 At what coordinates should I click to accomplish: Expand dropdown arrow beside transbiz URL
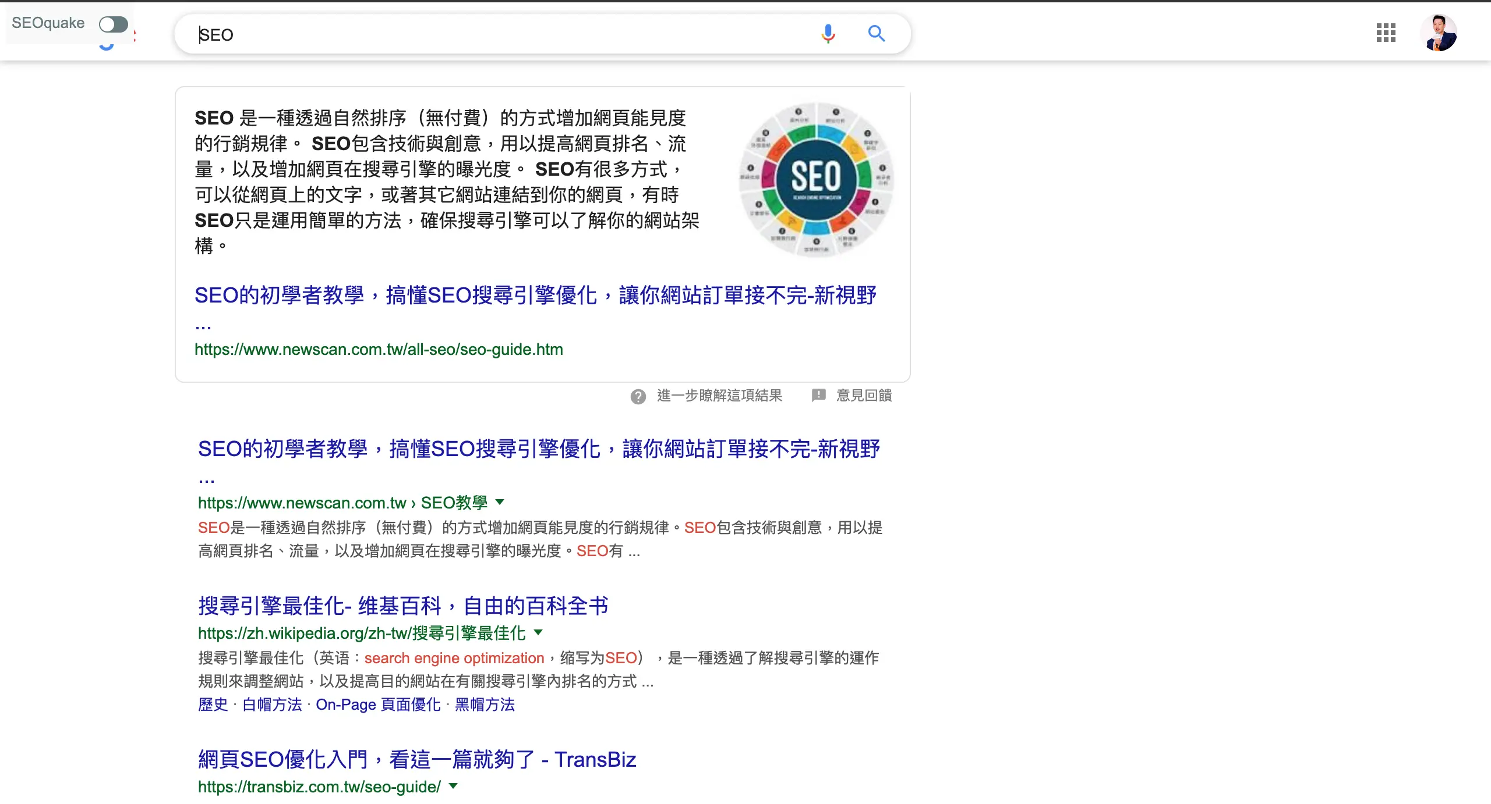[453, 786]
